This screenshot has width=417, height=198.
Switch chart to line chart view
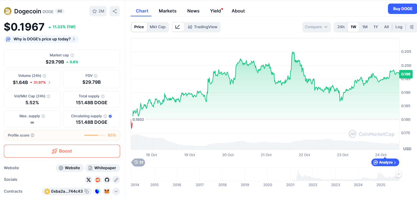pyautogui.click(x=178, y=27)
